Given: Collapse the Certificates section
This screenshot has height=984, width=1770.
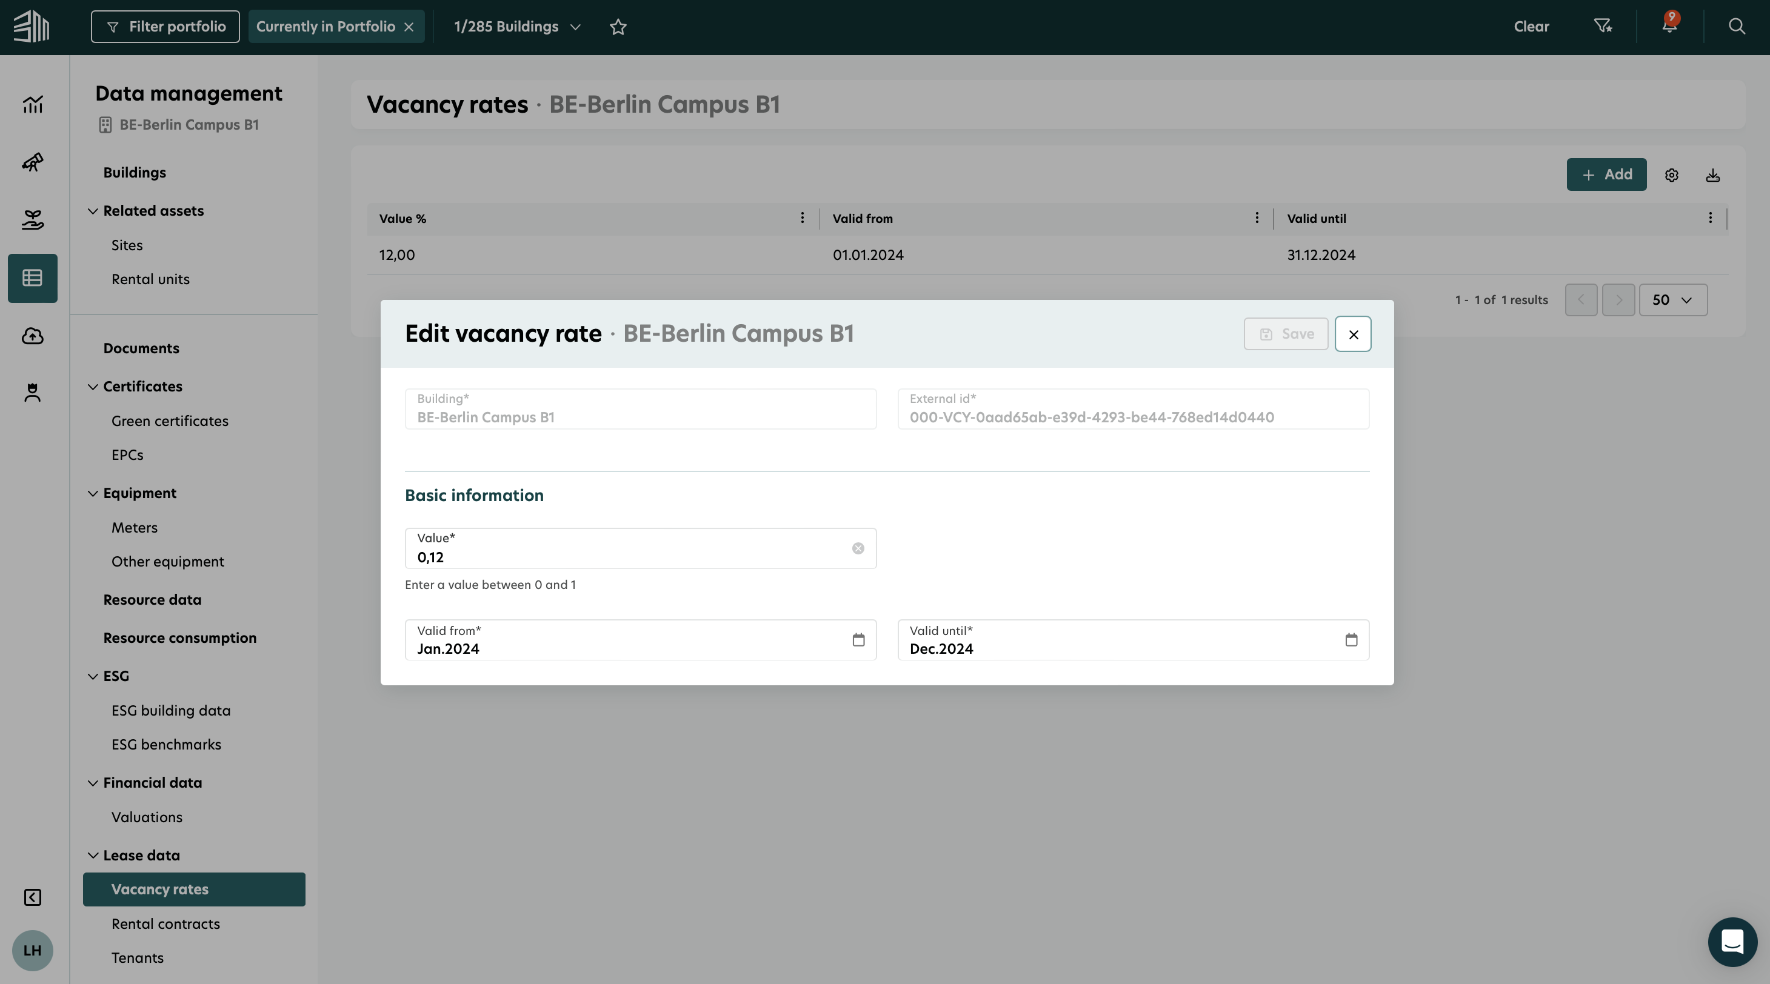Looking at the screenshot, I should pos(93,387).
